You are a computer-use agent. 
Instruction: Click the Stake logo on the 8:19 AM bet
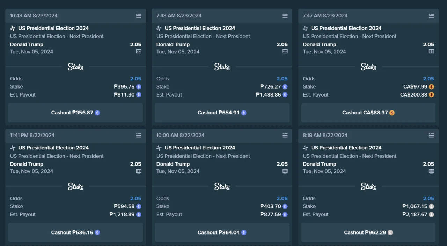click(x=368, y=186)
